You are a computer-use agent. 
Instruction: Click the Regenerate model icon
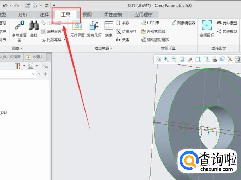[28, 6]
